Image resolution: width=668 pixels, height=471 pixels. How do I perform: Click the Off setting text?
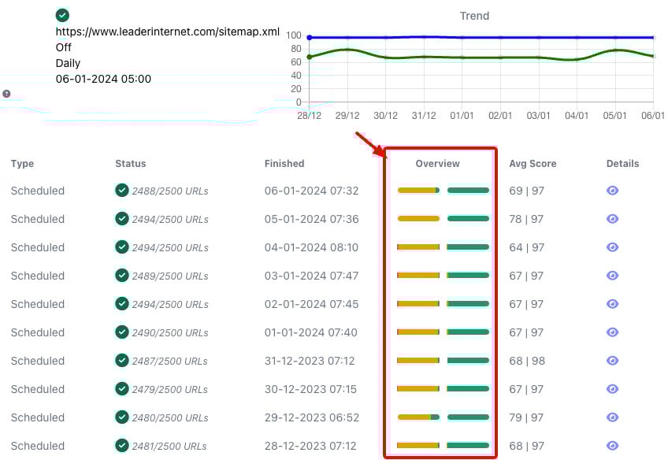pos(64,47)
